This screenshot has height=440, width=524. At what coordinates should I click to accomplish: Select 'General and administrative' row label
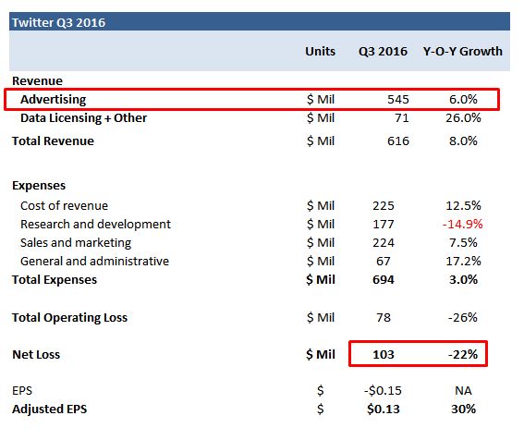click(94, 261)
